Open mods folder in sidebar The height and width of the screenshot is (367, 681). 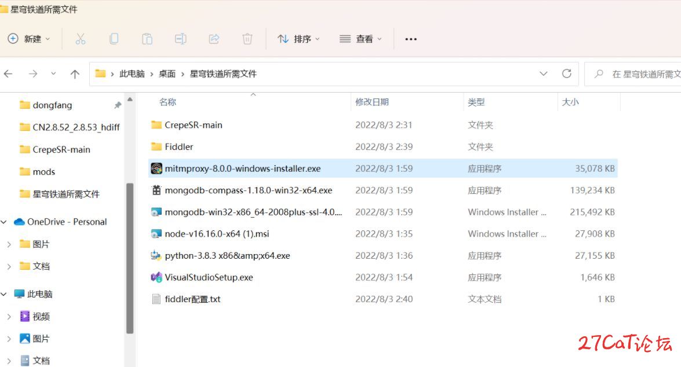tap(37, 172)
